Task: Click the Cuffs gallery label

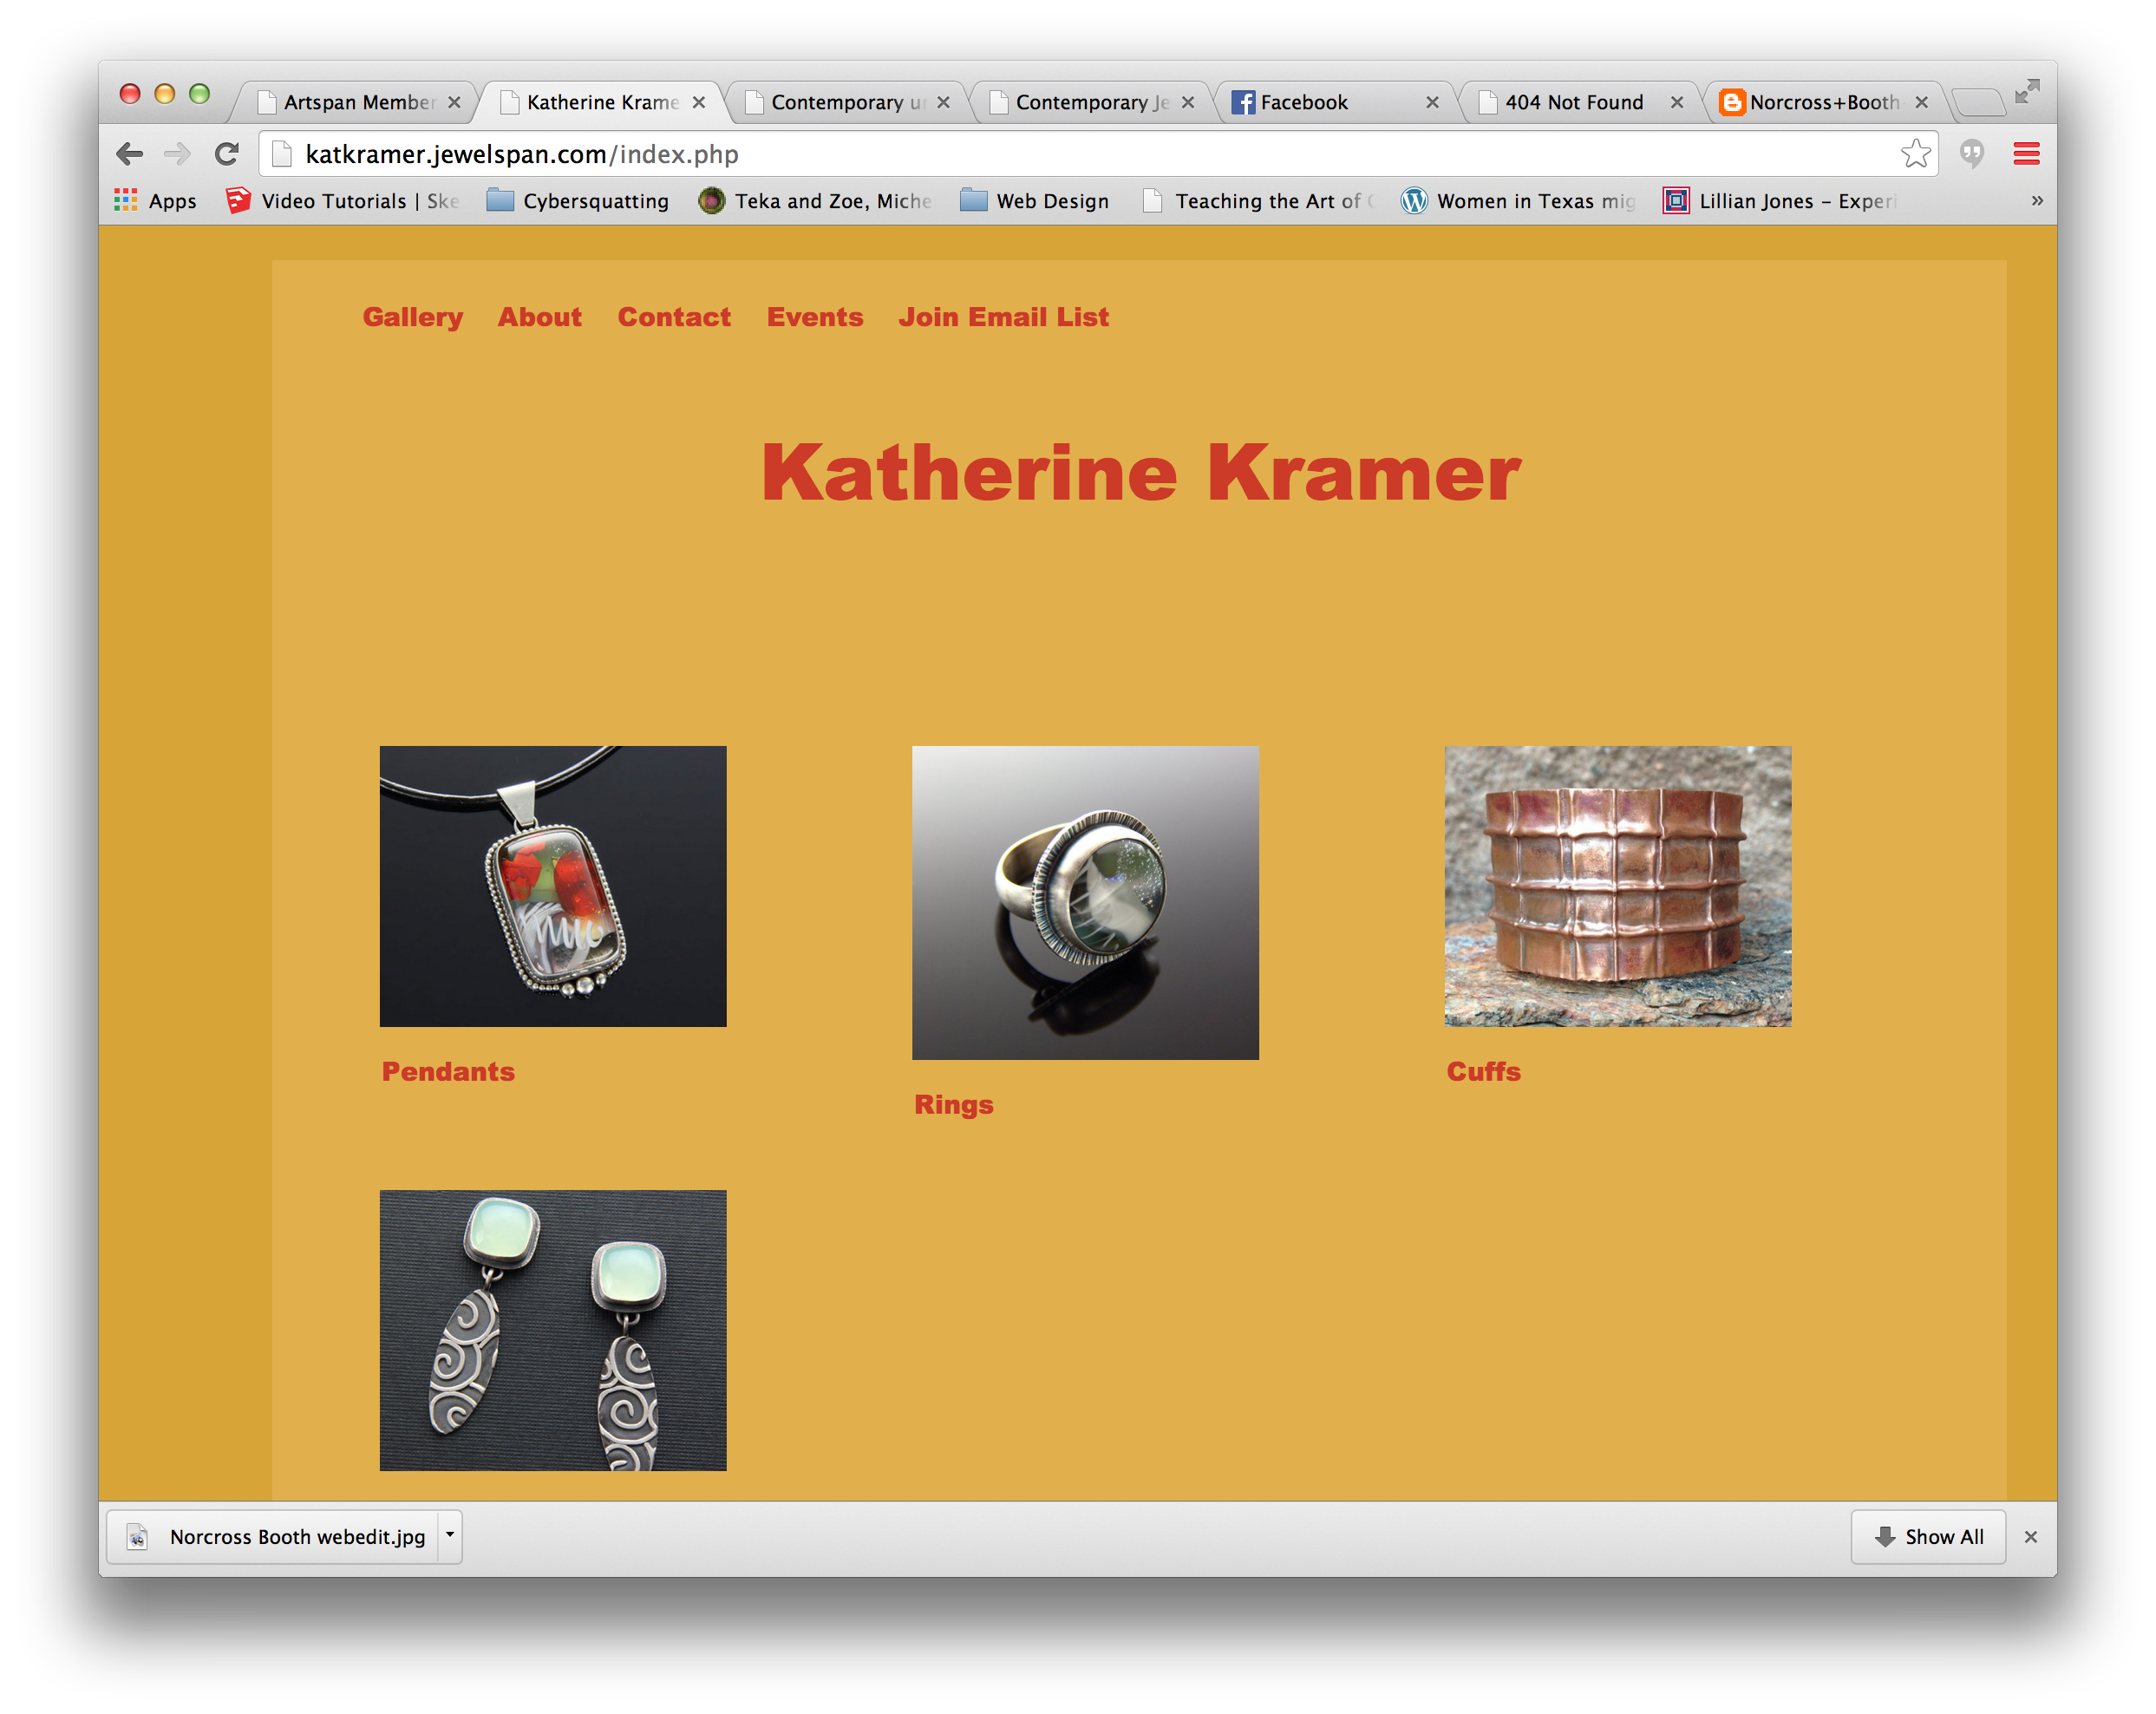Action: point(1483,1072)
